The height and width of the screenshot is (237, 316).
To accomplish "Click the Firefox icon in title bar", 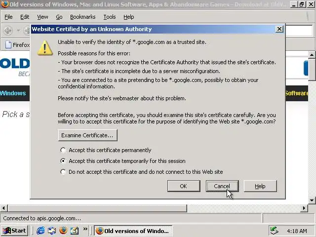I will (5, 4).
